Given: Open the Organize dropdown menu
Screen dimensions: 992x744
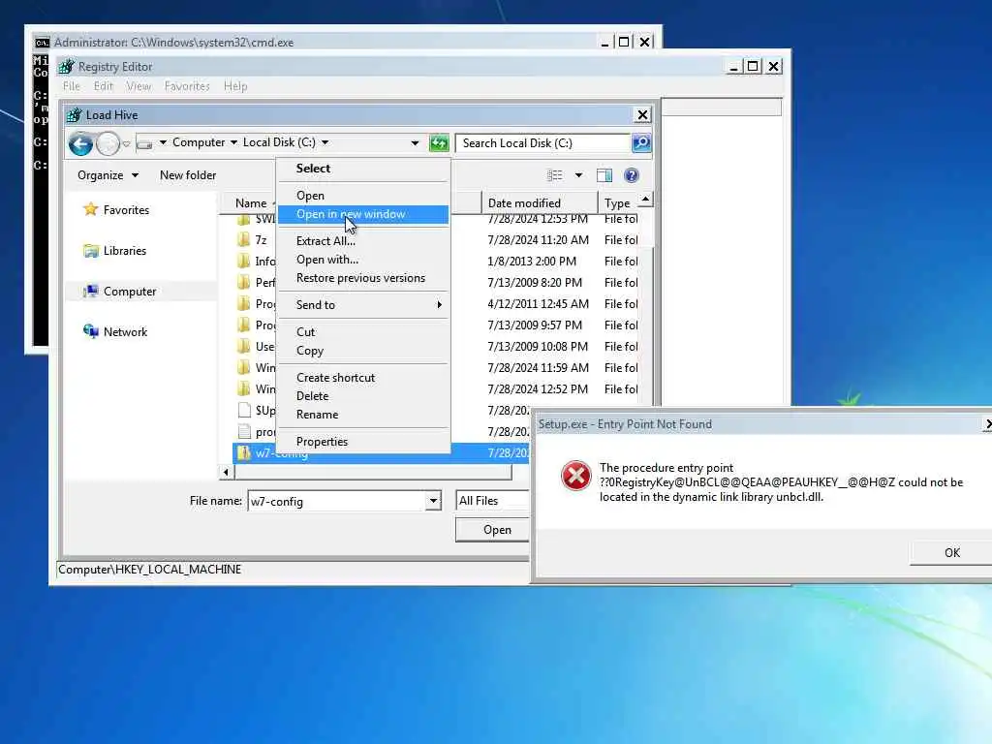Looking at the screenshot, I should click(108, 175).
